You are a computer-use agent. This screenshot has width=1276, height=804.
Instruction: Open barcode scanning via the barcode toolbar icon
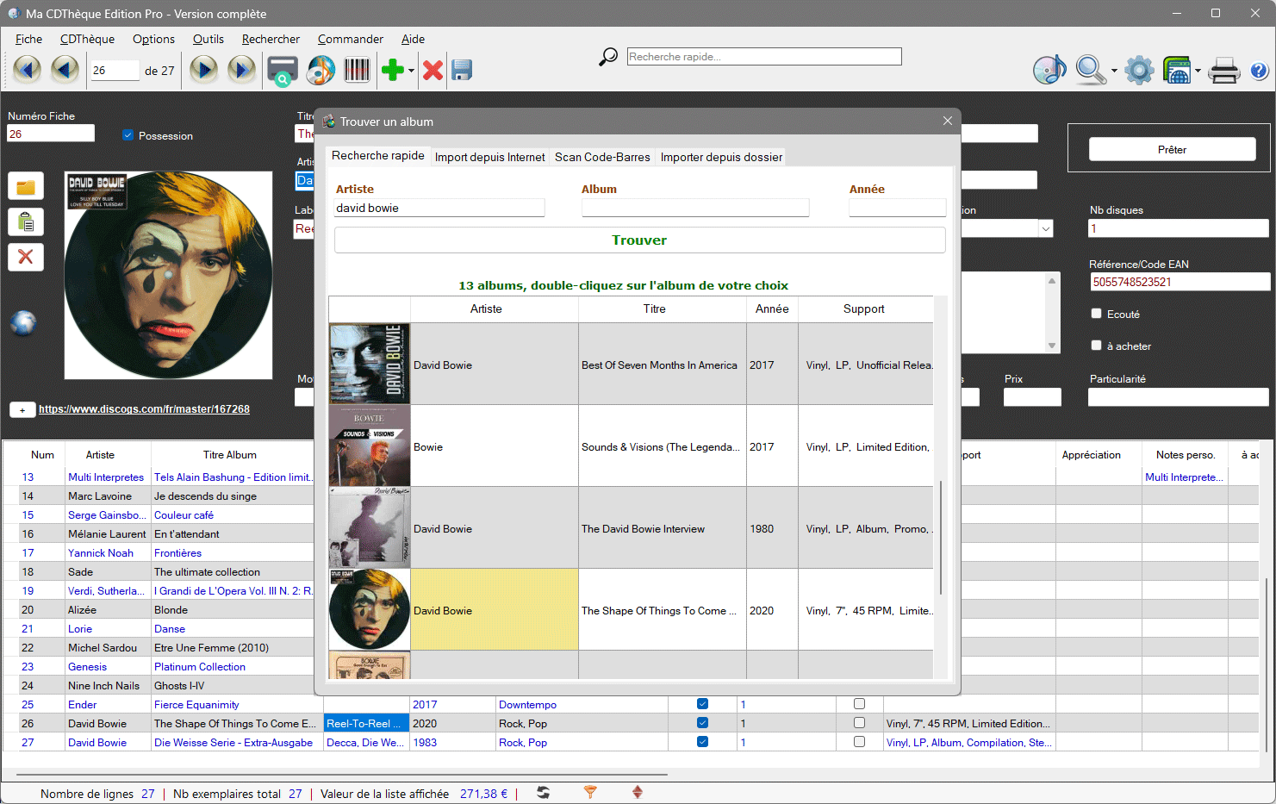[x=357, y=70]
